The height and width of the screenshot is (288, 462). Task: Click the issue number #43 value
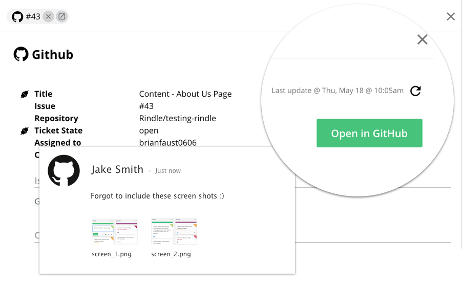146,106
